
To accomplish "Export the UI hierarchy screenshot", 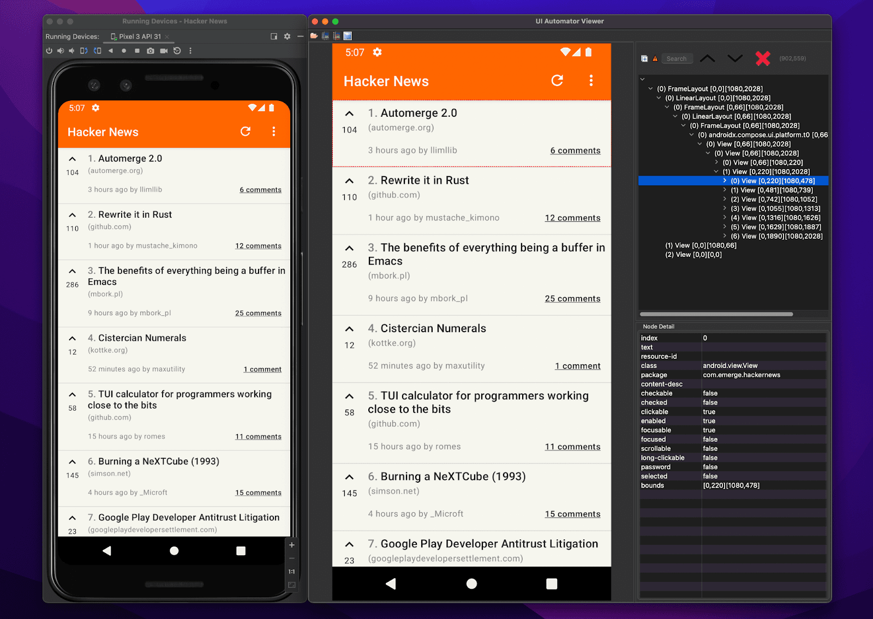I will click(348, 35).
